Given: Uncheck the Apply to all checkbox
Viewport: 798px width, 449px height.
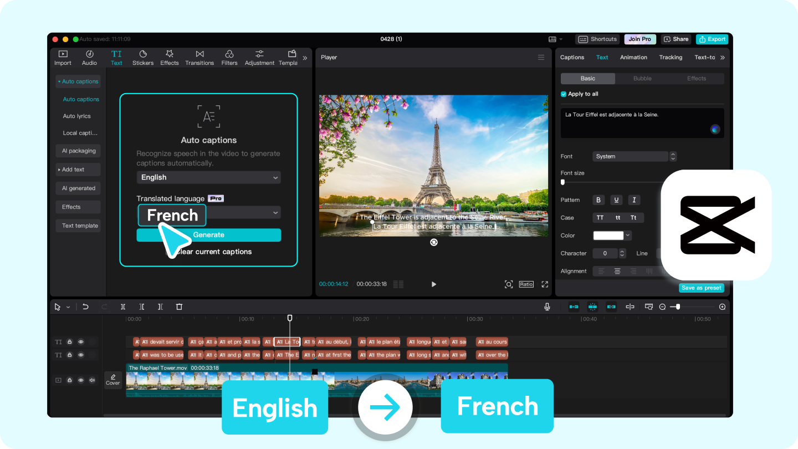Looking at the screenshot, I should coord(564,94).
